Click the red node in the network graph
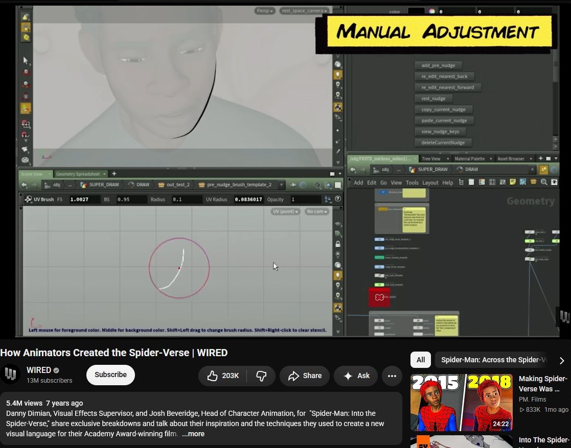This screenshot has width=571, height=448. click(x=379, y=297)
